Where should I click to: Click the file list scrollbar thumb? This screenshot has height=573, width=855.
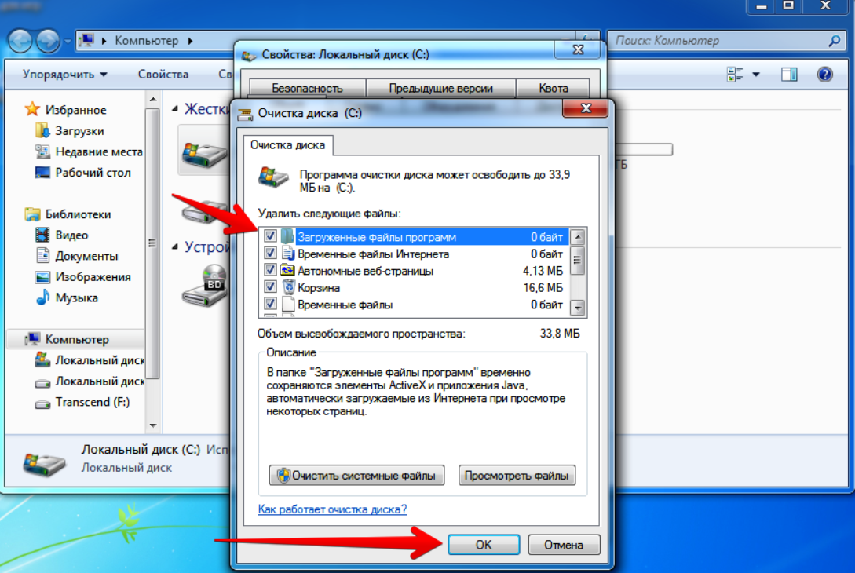click(577, 260)
